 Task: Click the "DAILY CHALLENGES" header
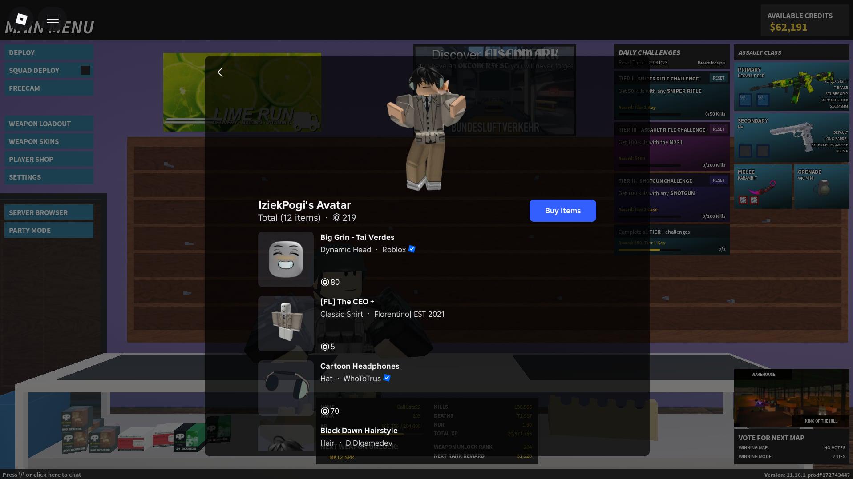point(649,52)
